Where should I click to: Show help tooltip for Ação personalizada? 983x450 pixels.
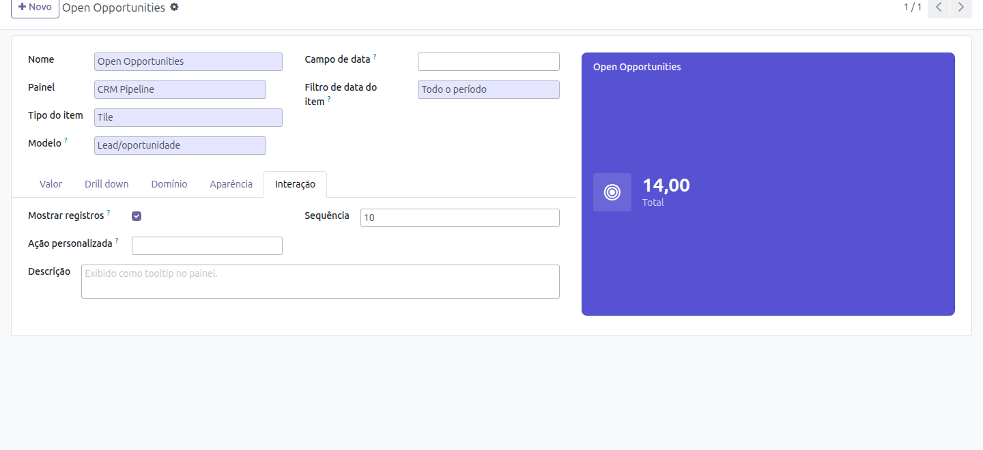coord(117,241)
